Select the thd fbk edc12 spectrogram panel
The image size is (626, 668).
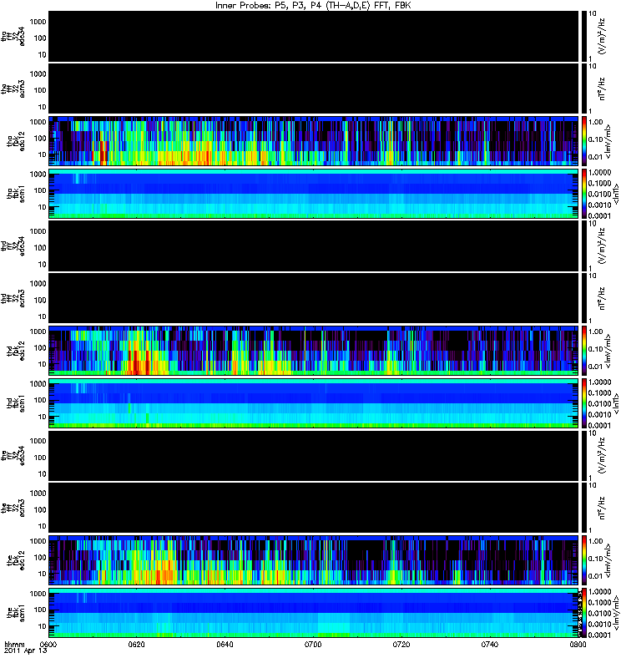tap(314, 351)
